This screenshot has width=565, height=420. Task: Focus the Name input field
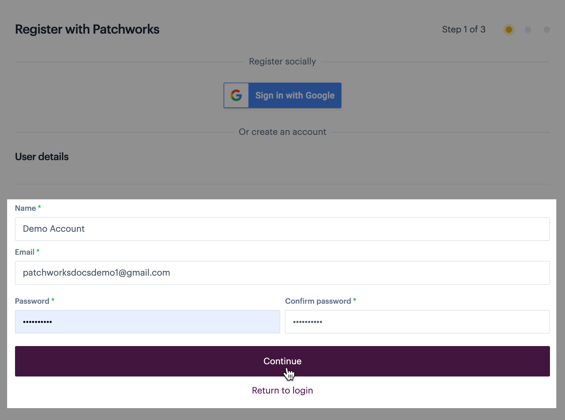tap(282, 229)
